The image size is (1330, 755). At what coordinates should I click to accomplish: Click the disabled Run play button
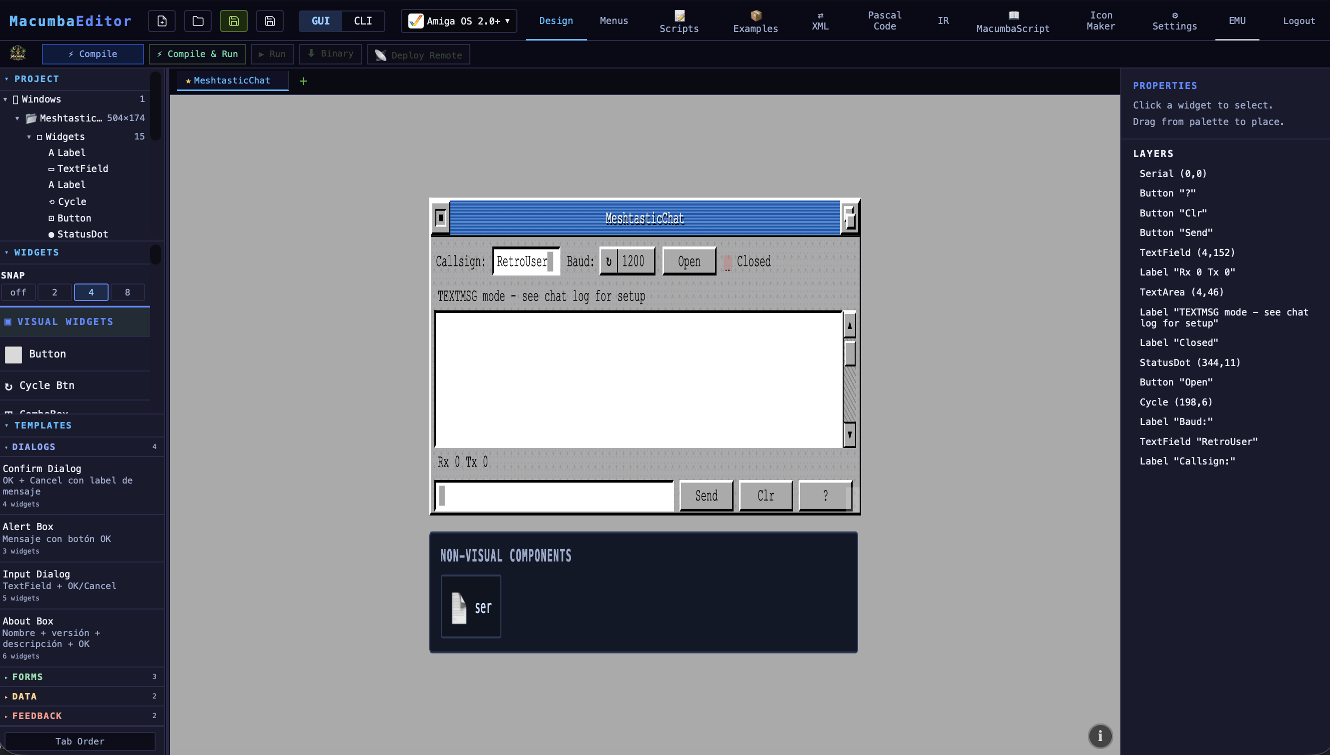point(272,54)
